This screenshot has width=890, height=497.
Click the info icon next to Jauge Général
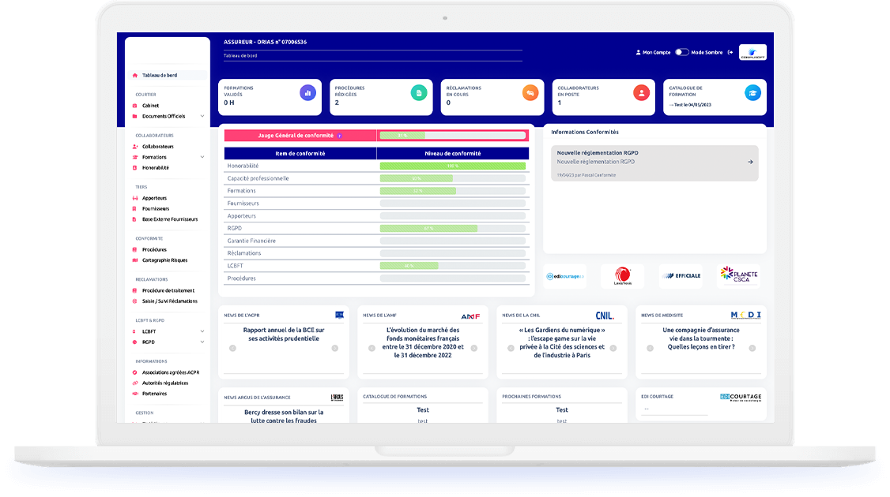pyautogui.click(x=340, y=136)
